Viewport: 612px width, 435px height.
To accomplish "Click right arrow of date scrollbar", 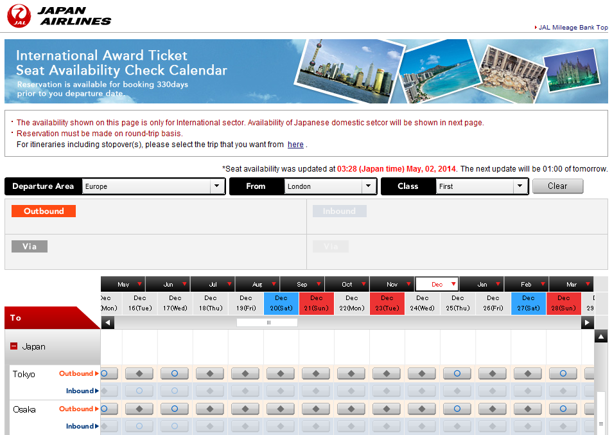I will 588,323.
